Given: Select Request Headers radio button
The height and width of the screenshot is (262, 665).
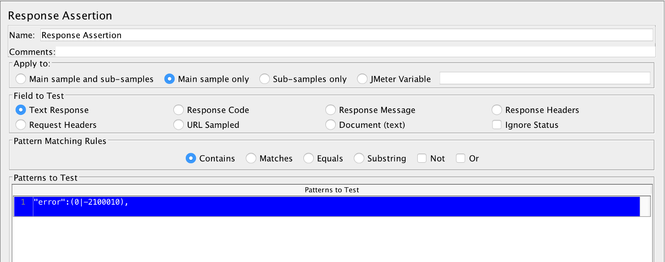Looking at the screenshot, I should click(x=21, y=125).
